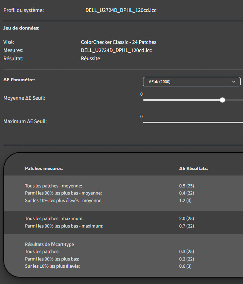Click the 0 above Maximum slider
Viewport: 243px width, 284px height.
(141, 117)
